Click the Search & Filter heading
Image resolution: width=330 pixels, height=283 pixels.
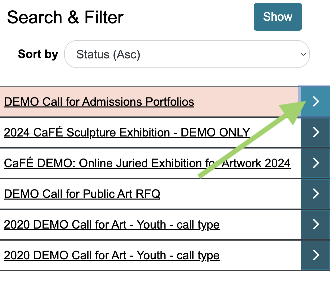65,17
